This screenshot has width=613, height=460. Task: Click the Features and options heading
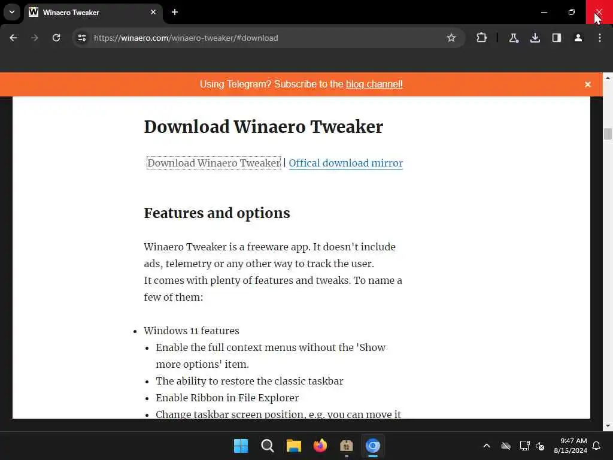(217, 213)
